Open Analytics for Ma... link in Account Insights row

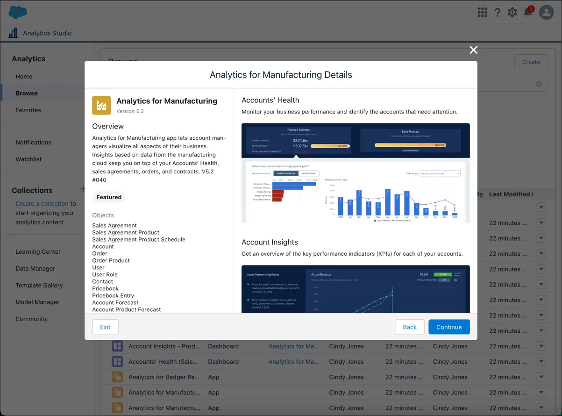pyautogui.click(x=294, y=346)
